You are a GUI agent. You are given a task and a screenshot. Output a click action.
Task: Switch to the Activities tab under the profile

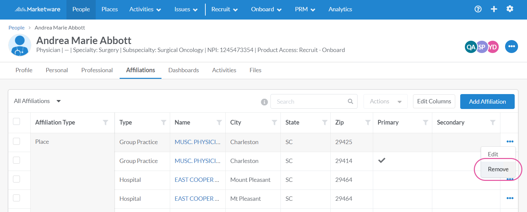pyautogui.click(x=224, y=70)
